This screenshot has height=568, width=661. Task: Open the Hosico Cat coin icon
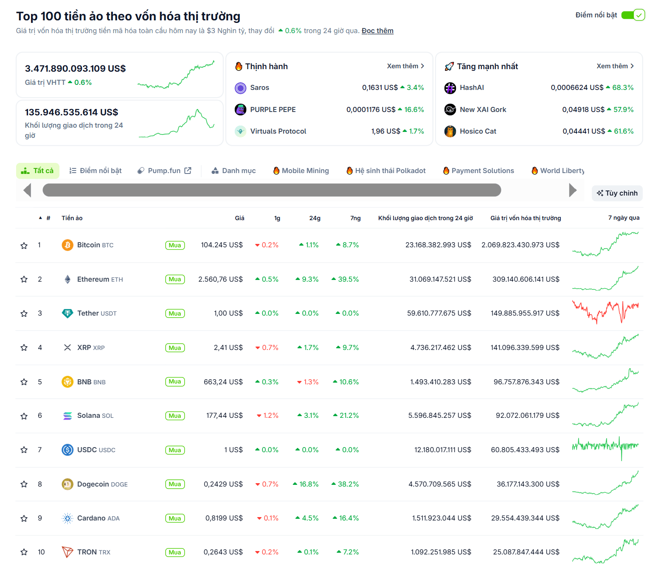coord(450,132)
